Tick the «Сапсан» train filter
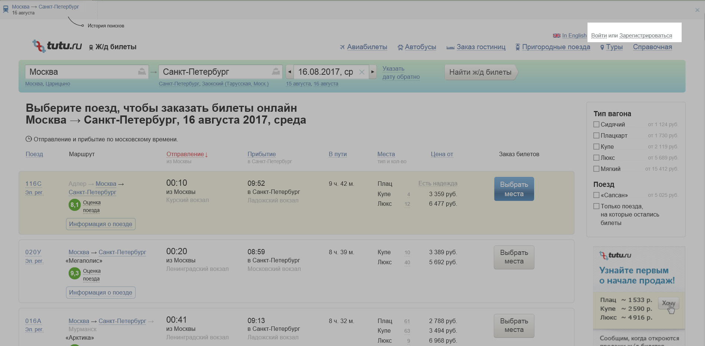705x346 pixels. point(596,195)
